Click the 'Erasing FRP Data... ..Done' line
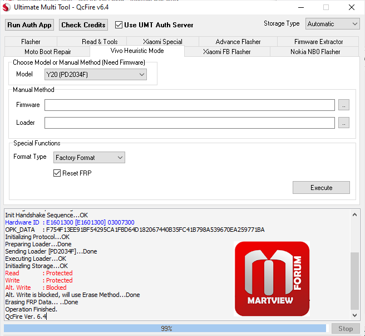The image size is (365, 336). coord(42,302)
